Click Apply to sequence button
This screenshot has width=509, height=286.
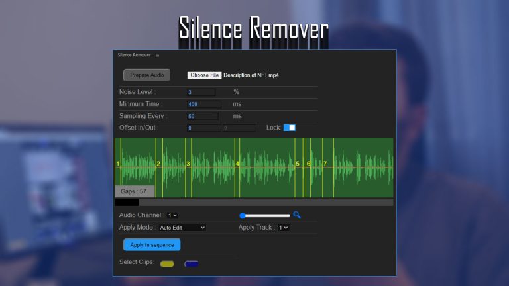pyautogui.click(x=152, y=245)
